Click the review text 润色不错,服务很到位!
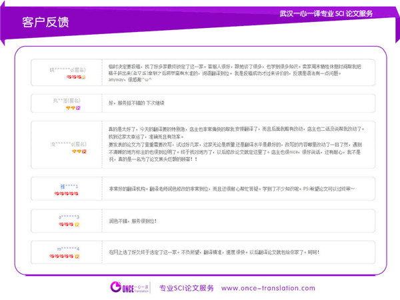The width and height of the screenshot is (400, 300). 133,221
